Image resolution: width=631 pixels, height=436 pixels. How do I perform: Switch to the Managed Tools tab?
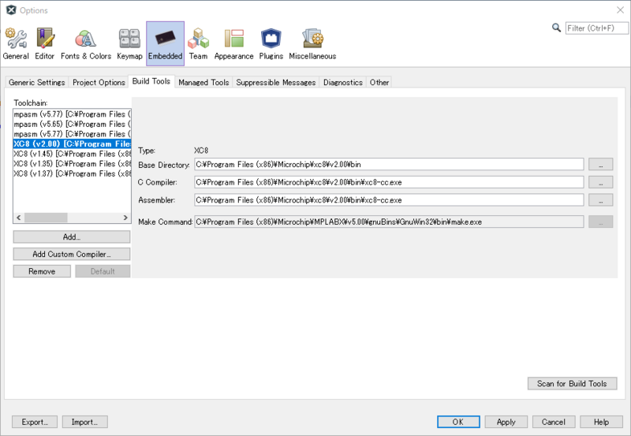[203, 82]
